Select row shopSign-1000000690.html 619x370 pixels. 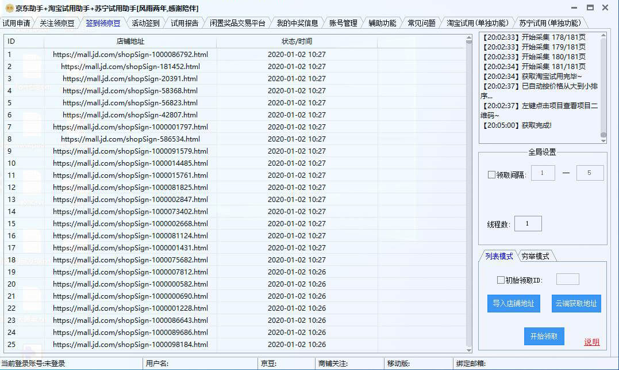234,296
